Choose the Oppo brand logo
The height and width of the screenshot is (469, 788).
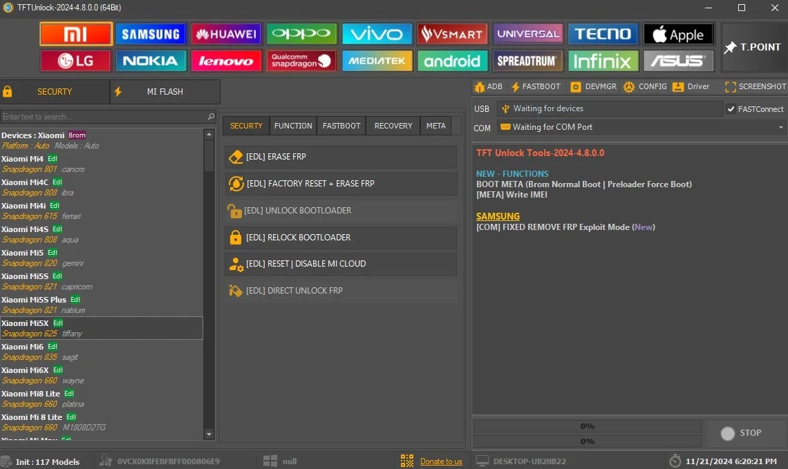click(x=301, y=34)
